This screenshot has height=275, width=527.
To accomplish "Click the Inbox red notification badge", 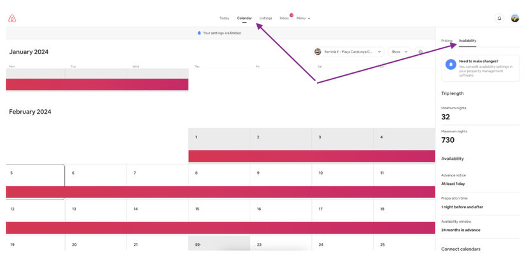I will coord(292,15).
